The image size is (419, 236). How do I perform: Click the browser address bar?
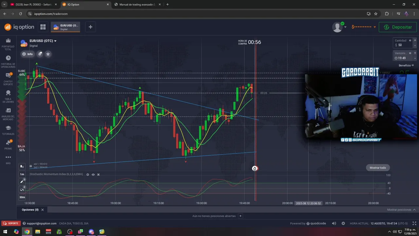click(x=196, y=14)
